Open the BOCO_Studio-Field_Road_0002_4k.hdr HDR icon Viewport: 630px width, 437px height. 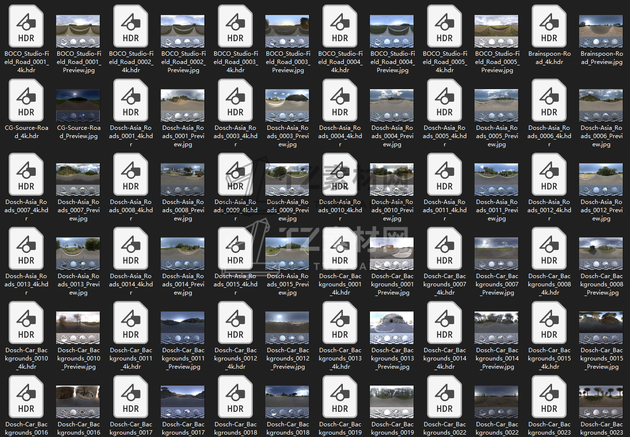[131, 27]
